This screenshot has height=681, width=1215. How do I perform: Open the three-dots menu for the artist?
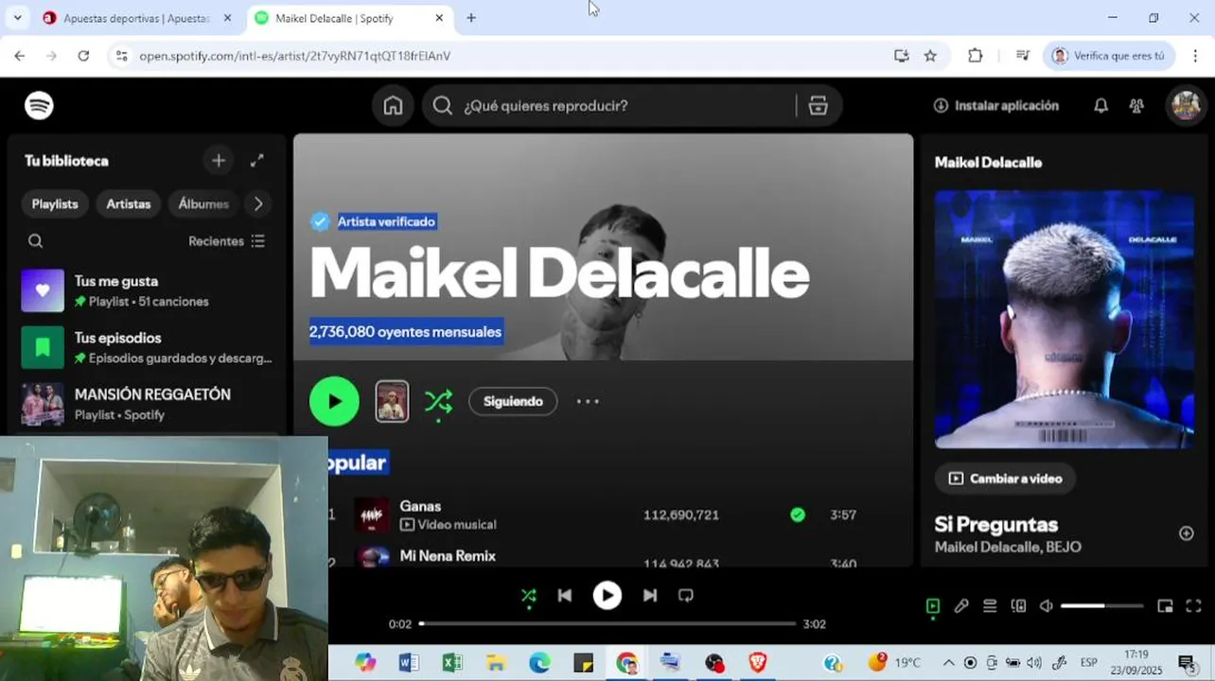pyautogui.click(x=588, y=401)
